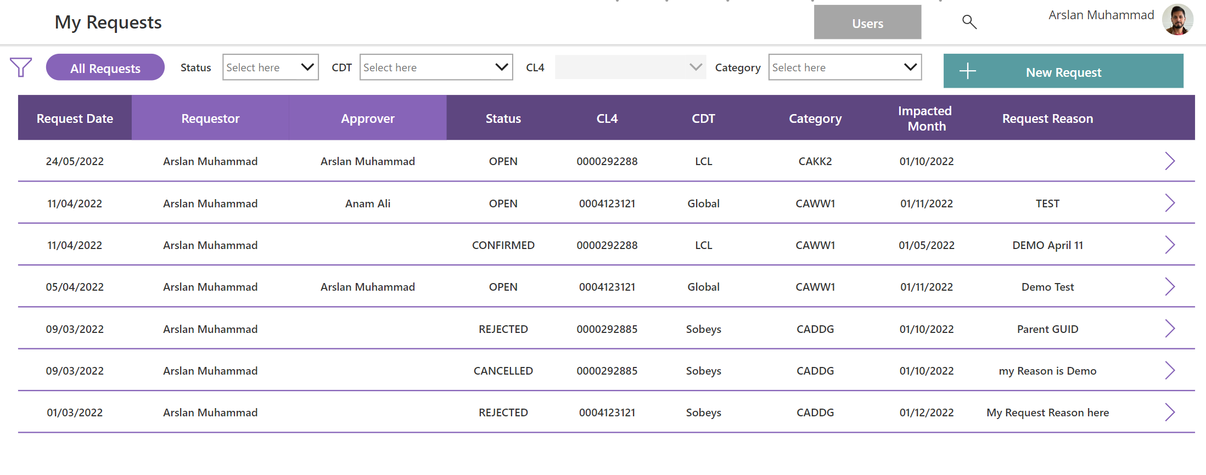Screen dimensions: 1206x475
Task: Open details arrow for my Reason is Demo
Action: point(1170,370)
